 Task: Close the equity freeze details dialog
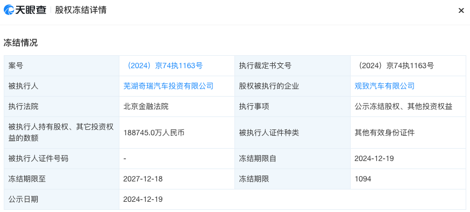[x=461, y=10]
